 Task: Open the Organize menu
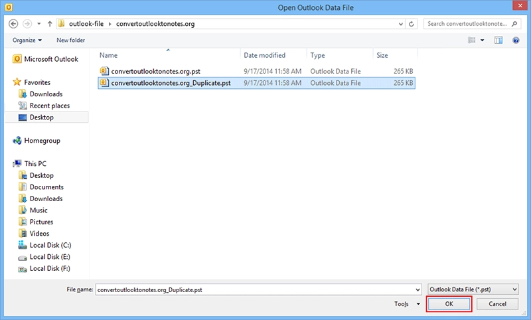point(27,40)
